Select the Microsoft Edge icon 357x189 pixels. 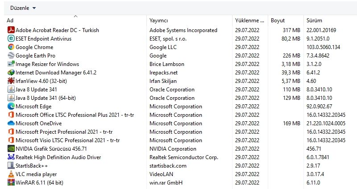(11, 107)
